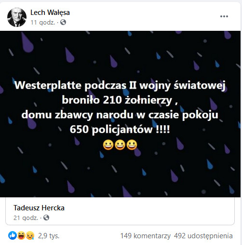Viewport: 242px width, 245px height.
Task: Click the 'broniło 210 żołnierzy' text line
Action: (x=120, y=100)
